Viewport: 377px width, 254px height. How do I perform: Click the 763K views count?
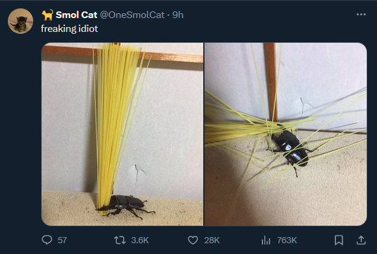287,240
